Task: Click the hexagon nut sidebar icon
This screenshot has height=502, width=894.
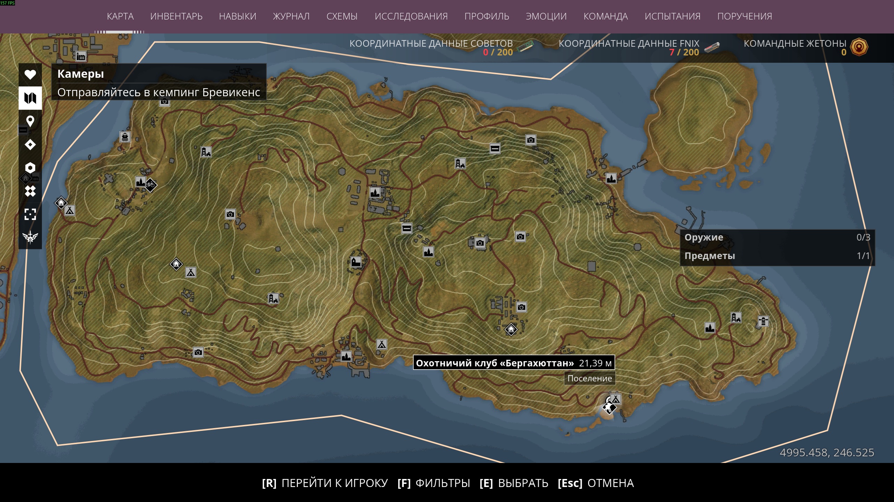Action: coord(30,168)
